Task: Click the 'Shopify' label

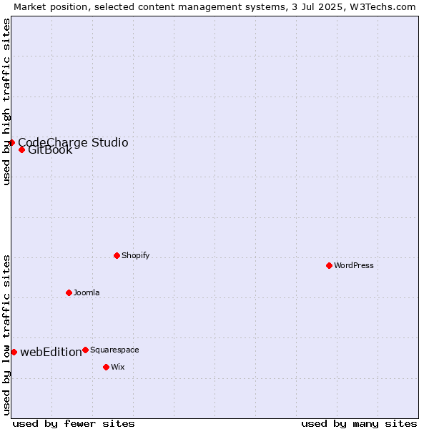Action: pos(135,255)
